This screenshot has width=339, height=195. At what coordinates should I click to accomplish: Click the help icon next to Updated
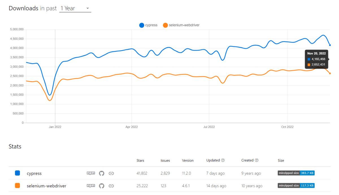pos(223,160)
